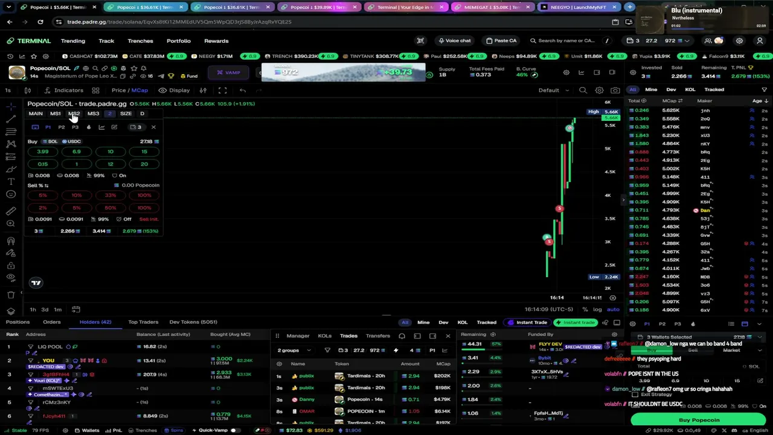Select the chart zoom-in tool
Viewport: 773px width, 435px height.
(x=11, y=224)
